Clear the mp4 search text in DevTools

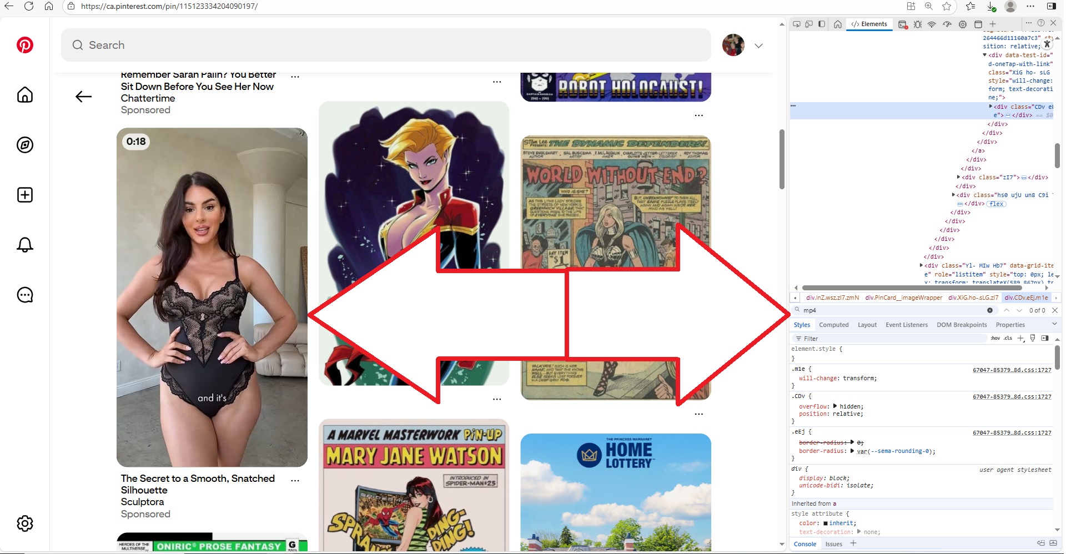pyautogui.click(x=990, y=310)
